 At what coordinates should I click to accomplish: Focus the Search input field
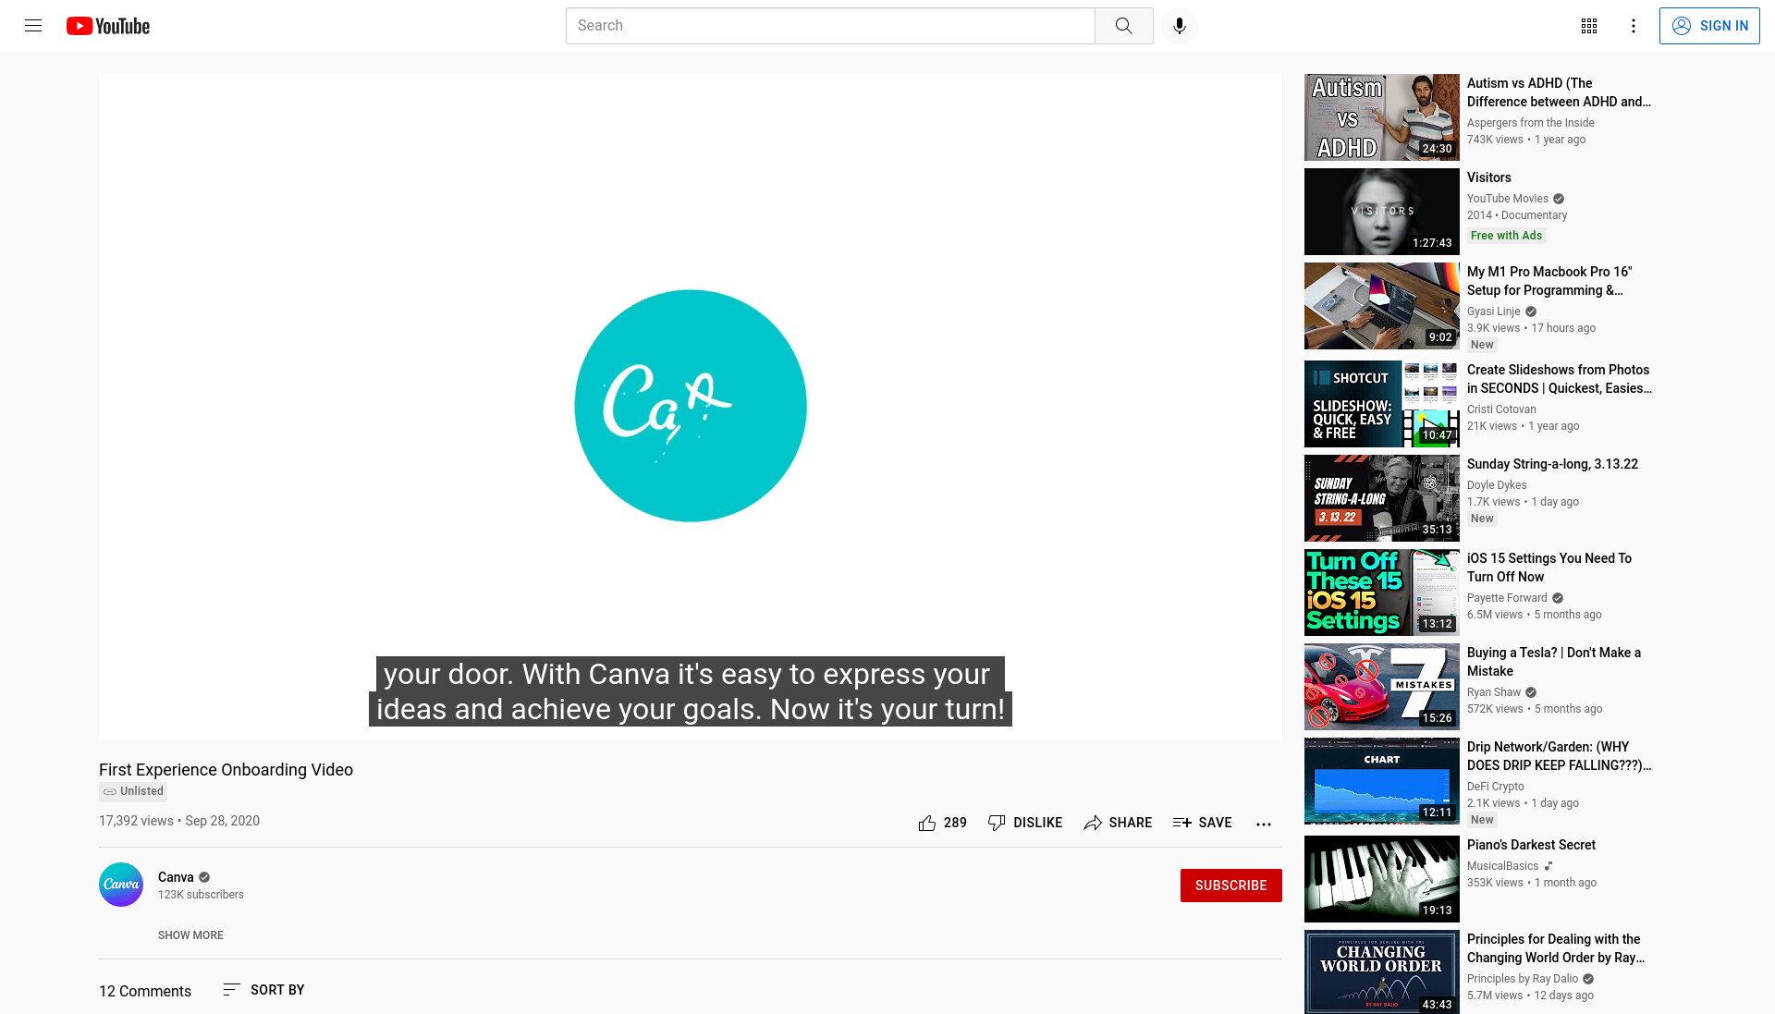click(830, 26)
